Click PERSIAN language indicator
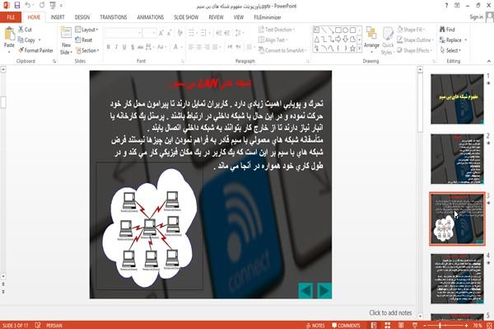 54,326
